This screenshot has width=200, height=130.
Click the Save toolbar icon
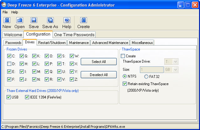34,20
